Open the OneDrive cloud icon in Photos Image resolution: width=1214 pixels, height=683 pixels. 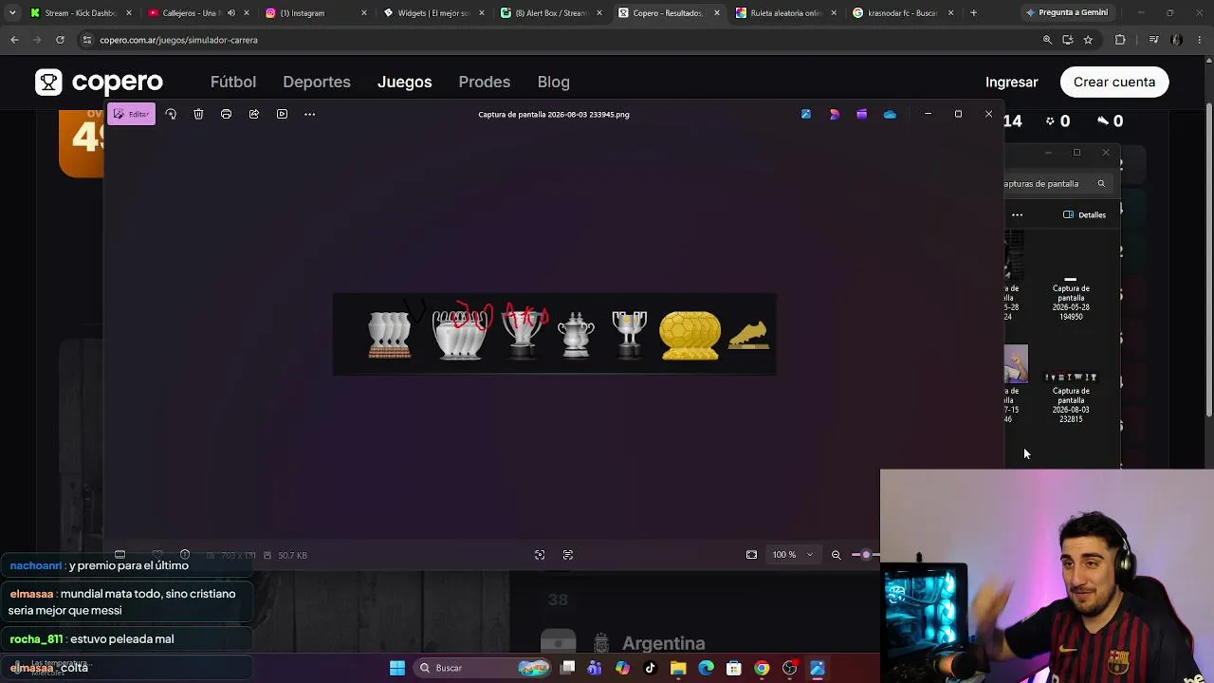coord(890,114)
